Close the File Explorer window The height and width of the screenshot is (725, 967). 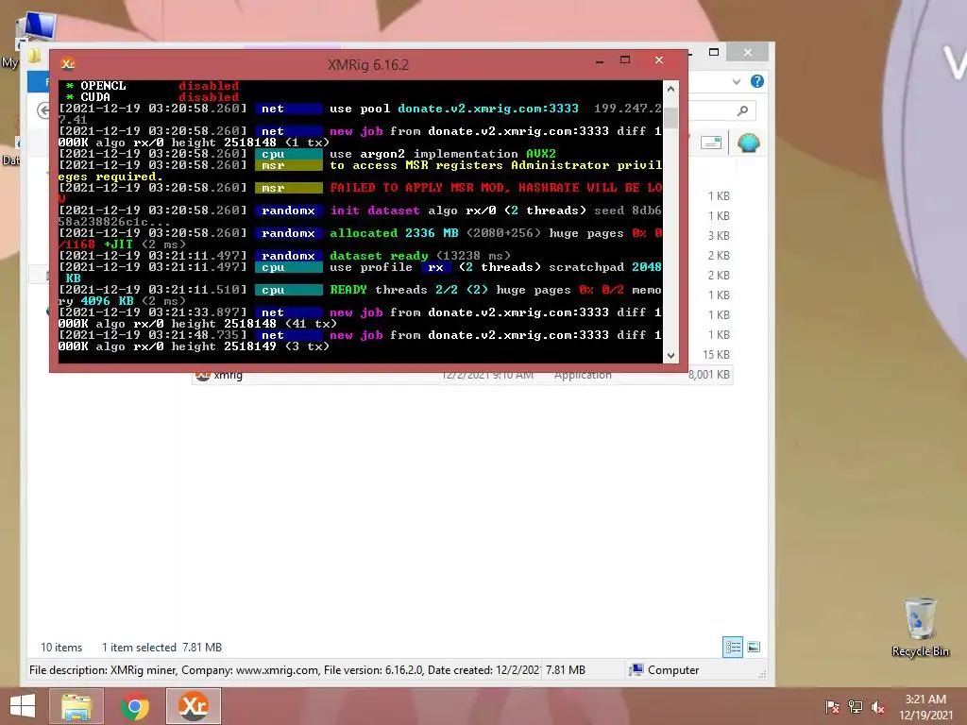[x=748, y=53]
